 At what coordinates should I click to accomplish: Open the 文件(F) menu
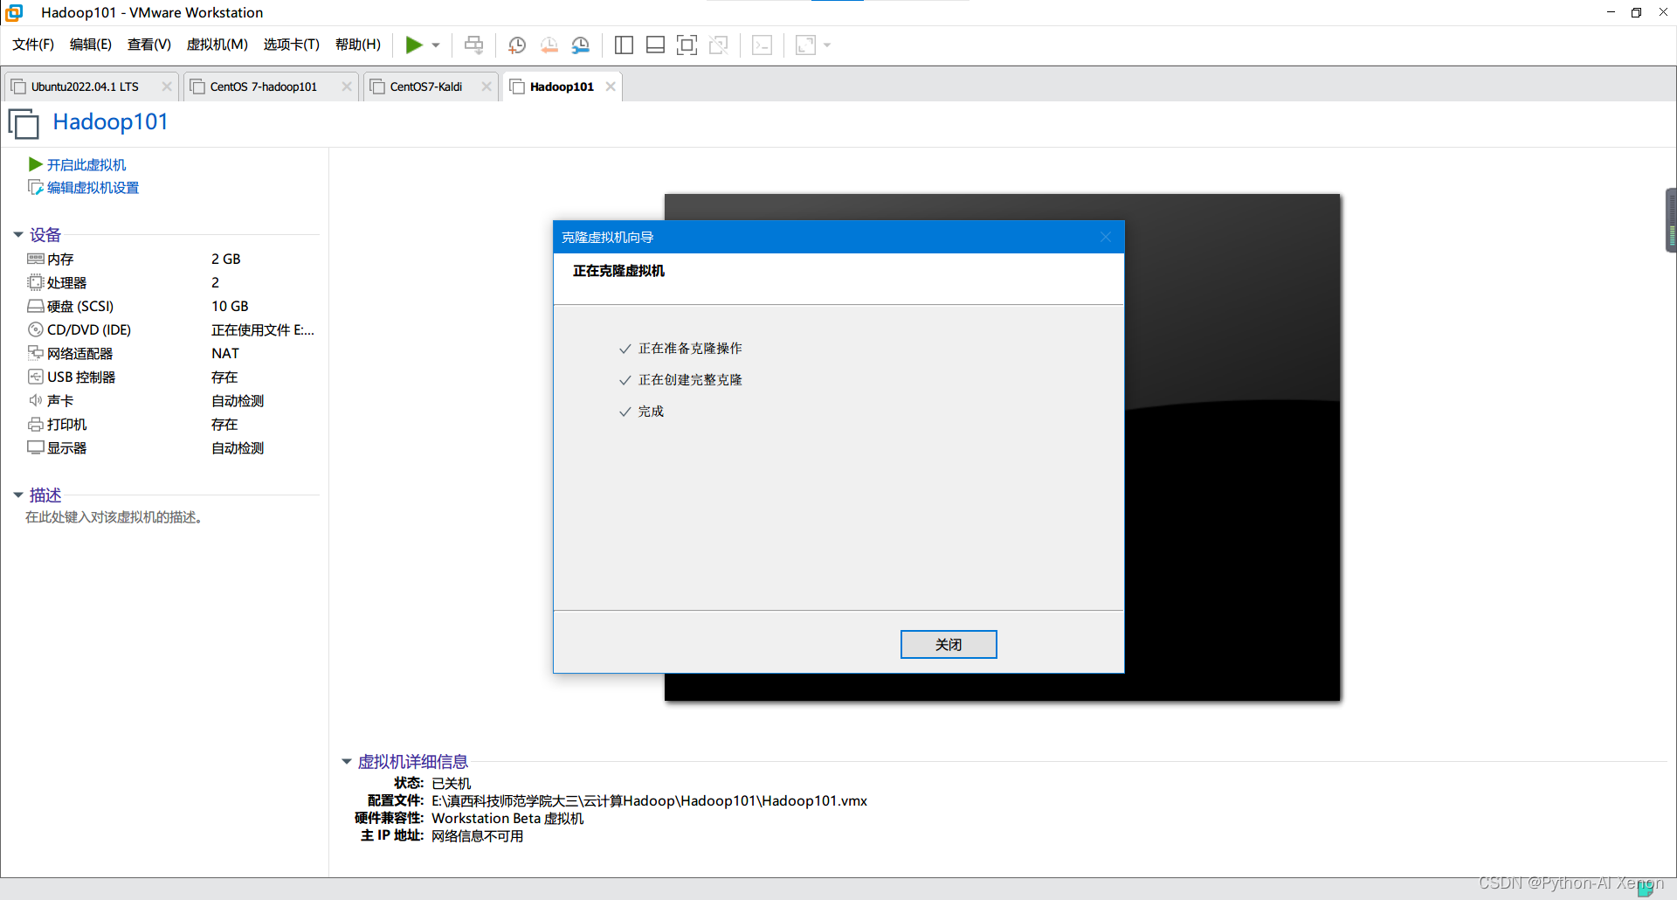[x=33, y=45]
